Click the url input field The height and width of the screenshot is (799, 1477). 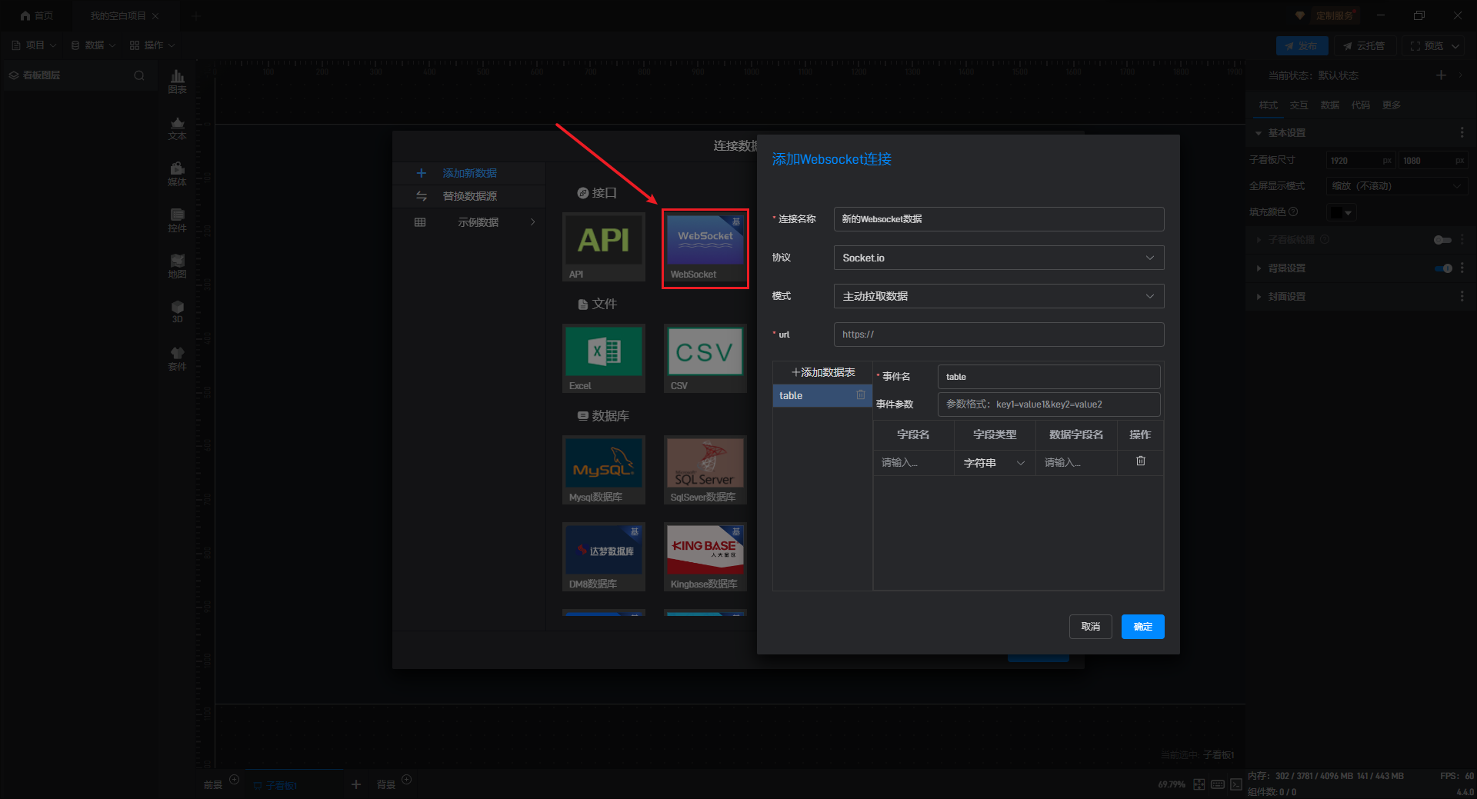[x=998, y=335]
